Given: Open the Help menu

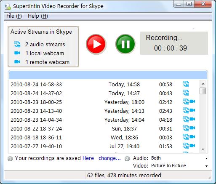Looking at the screenshot, I should [x=38, y=16].
